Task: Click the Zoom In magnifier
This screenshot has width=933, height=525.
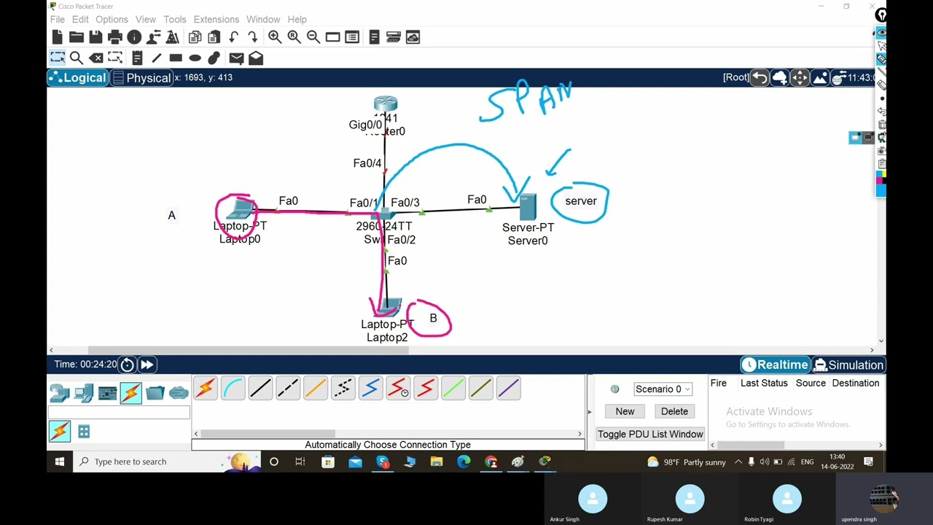Action: tap(275, 37)
